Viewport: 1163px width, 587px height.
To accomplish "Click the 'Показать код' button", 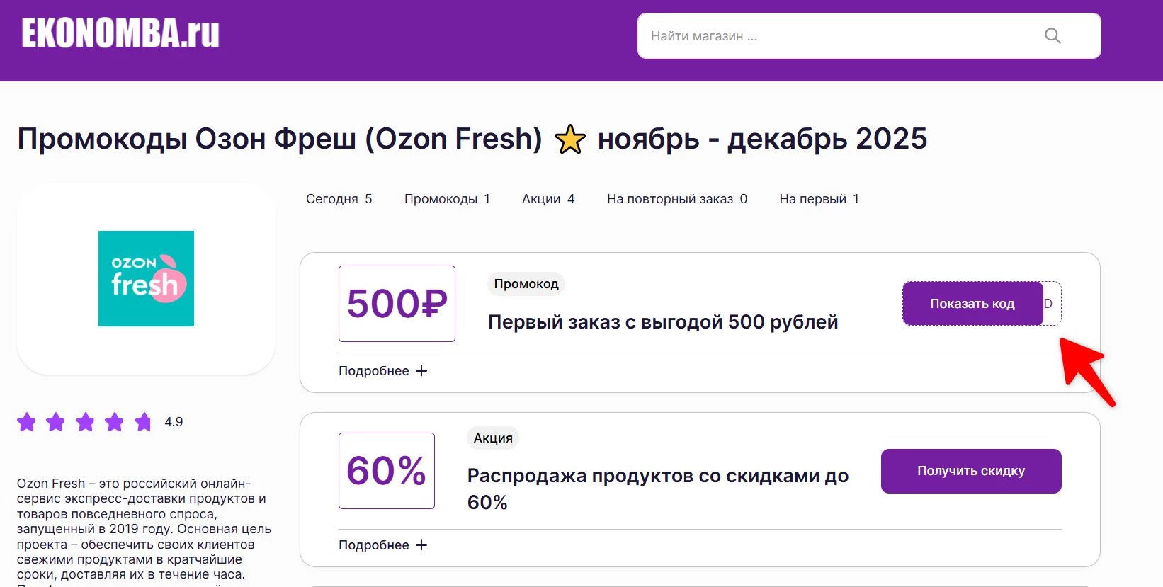I will [x=972, y=304].
